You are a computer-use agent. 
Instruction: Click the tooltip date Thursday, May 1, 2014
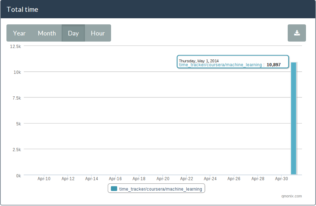tap(199, 61)
